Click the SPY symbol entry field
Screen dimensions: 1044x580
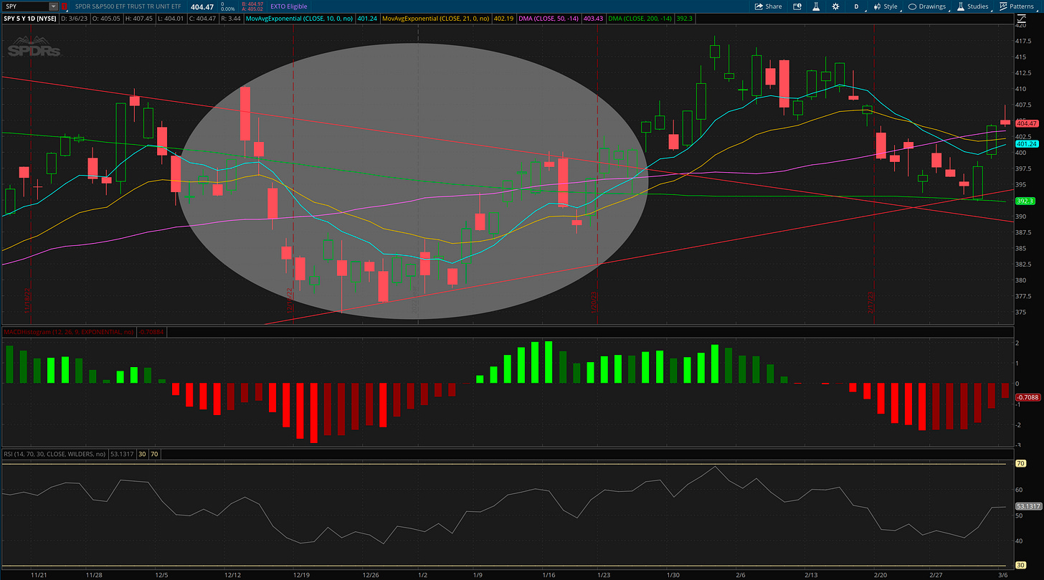[x=25, y=6]
